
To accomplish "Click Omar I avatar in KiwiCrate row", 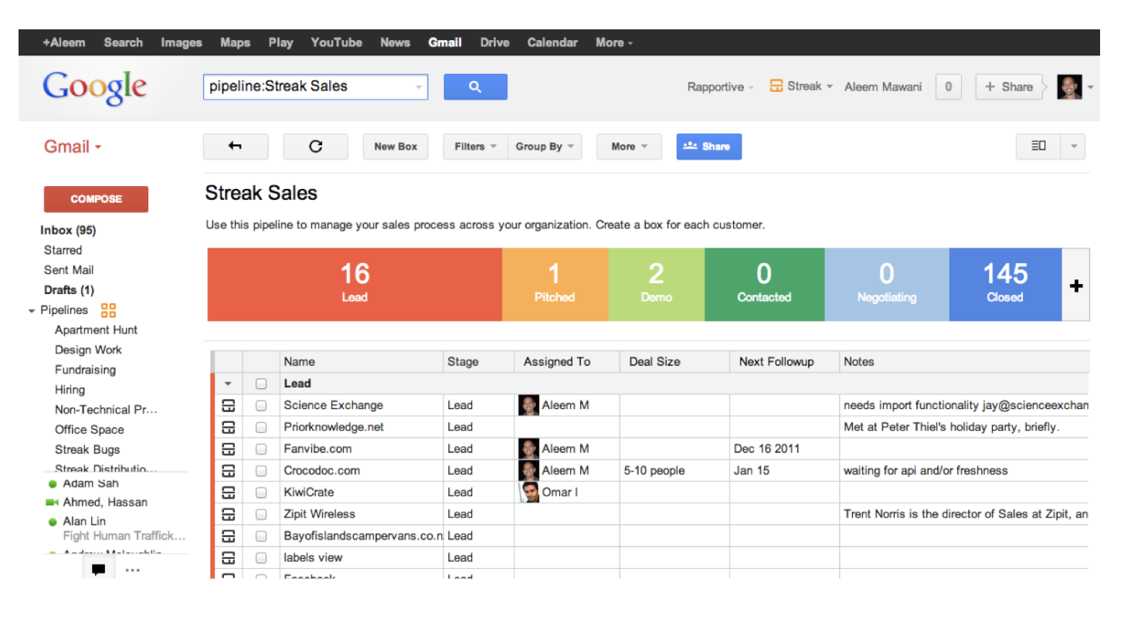I will click(528, 492).
